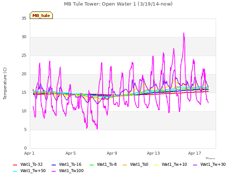
Task: Click the Apr 1 x-axis label
Action: pos(29,153)
